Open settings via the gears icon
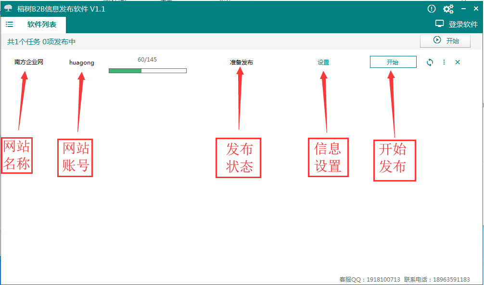This screenshot has width=484, height=285. pyautogui.click(x=448, y=9)
